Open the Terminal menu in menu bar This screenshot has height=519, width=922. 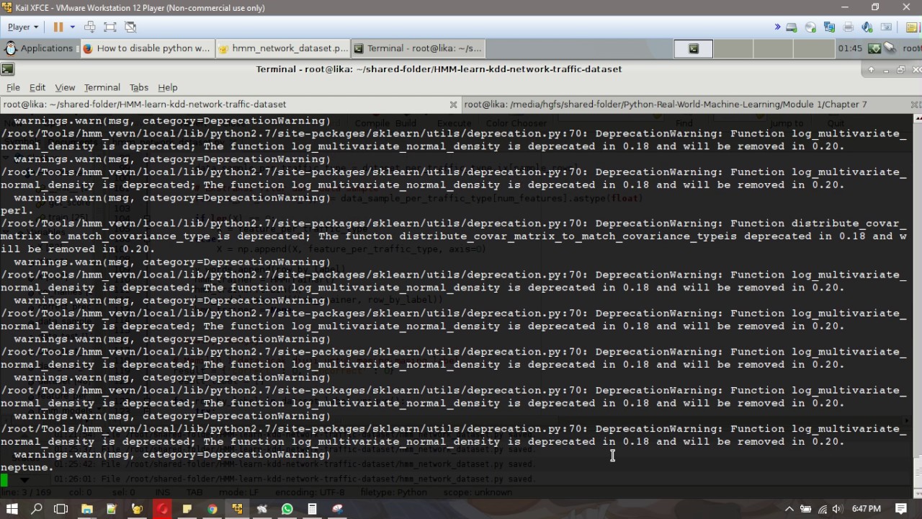click(x=102, y=87)
